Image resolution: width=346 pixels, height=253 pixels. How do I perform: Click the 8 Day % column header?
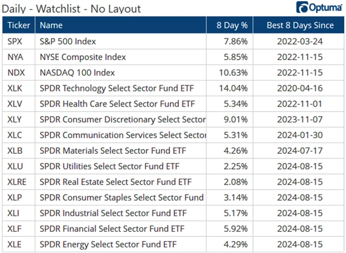[232, 25]
